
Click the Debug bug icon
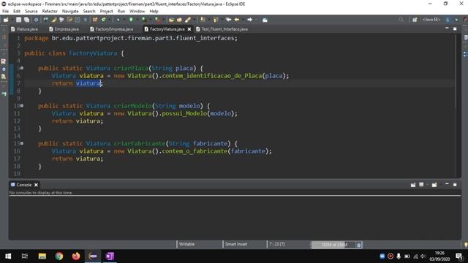pyautogui.click(x=118, y=20)
